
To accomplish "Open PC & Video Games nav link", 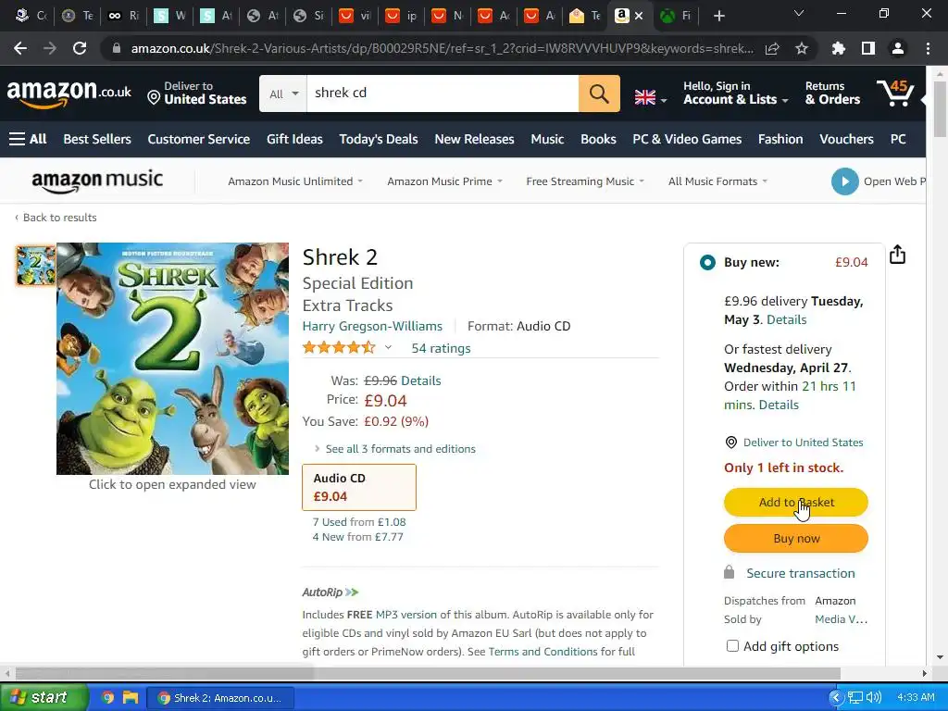I will pyautogui.click(x=687, y=139).
